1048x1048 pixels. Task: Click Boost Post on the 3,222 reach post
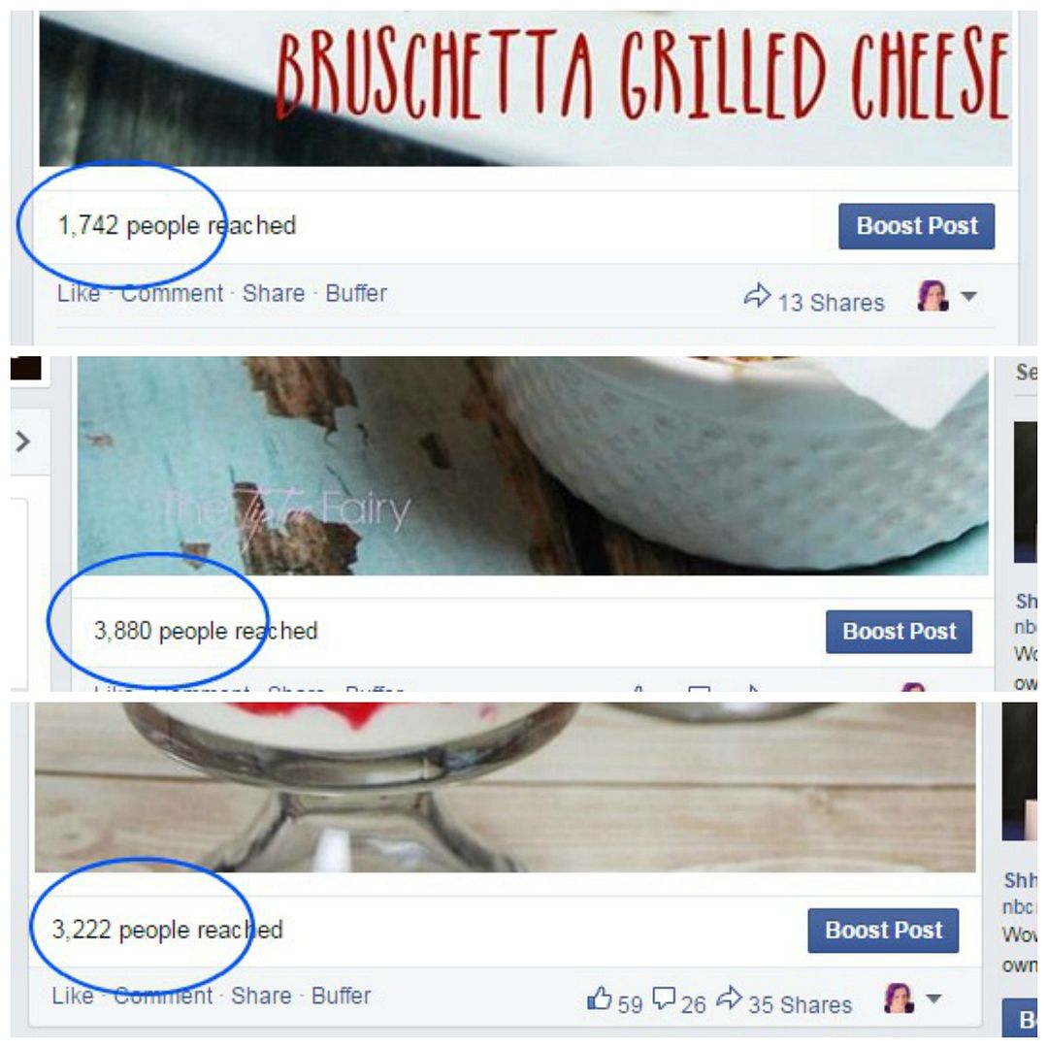(x=883, y=930)
